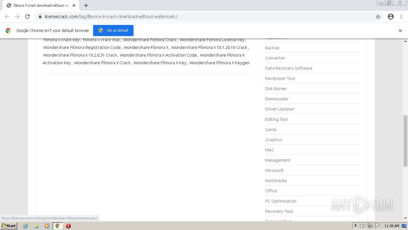Open the Multimedia category

pos(276,180)
